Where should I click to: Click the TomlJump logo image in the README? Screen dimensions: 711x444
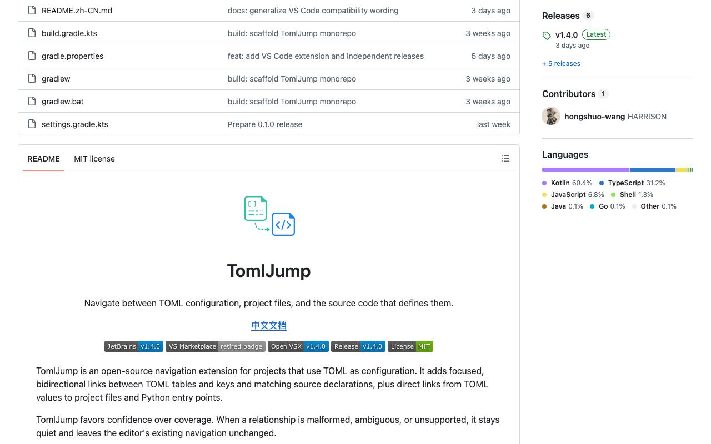(269, 216)
